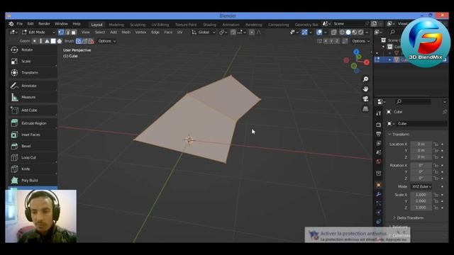Open the Vertex menu in viewport header
Image resolution: width=454 pixels, height=255 pixels.
pos(140,33)
